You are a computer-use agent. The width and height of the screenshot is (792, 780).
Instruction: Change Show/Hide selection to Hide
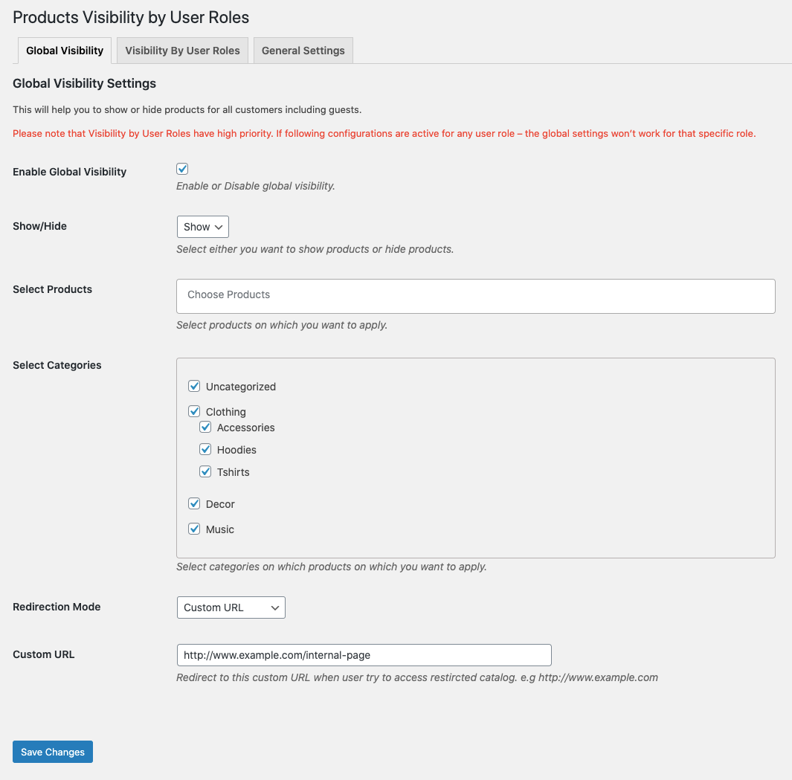pyautogui.click(x=202, y=227)
